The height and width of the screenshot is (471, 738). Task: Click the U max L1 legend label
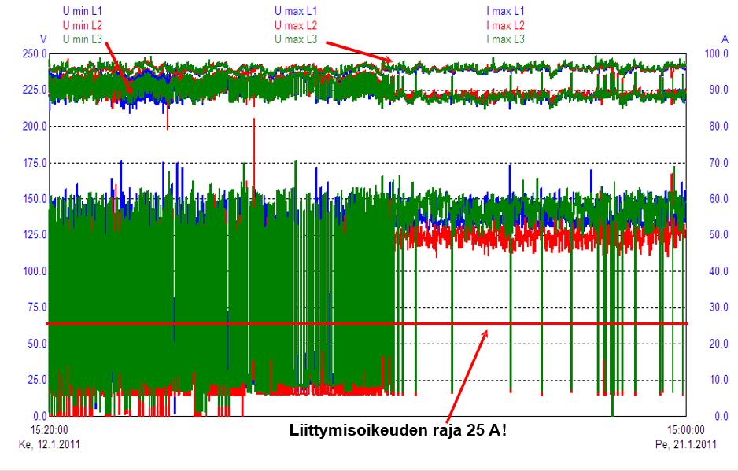296,11
